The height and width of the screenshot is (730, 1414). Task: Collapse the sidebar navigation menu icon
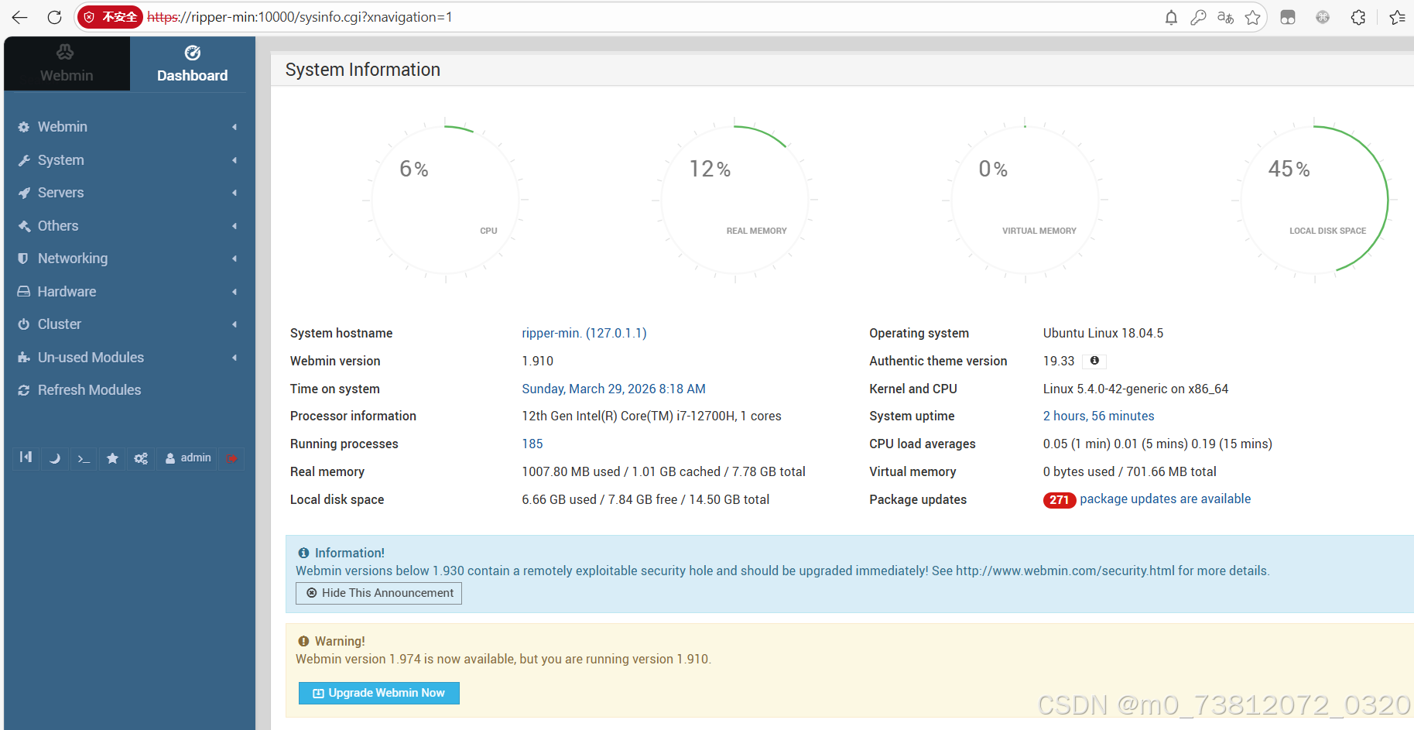point(26,458)
